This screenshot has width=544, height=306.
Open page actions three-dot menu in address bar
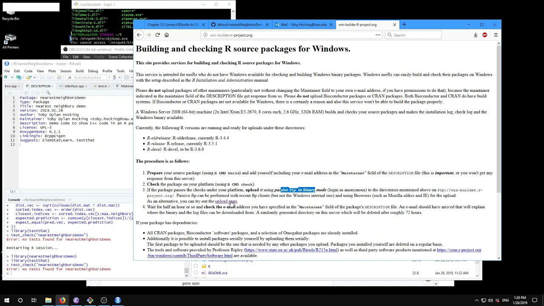[x=378, y=35]
